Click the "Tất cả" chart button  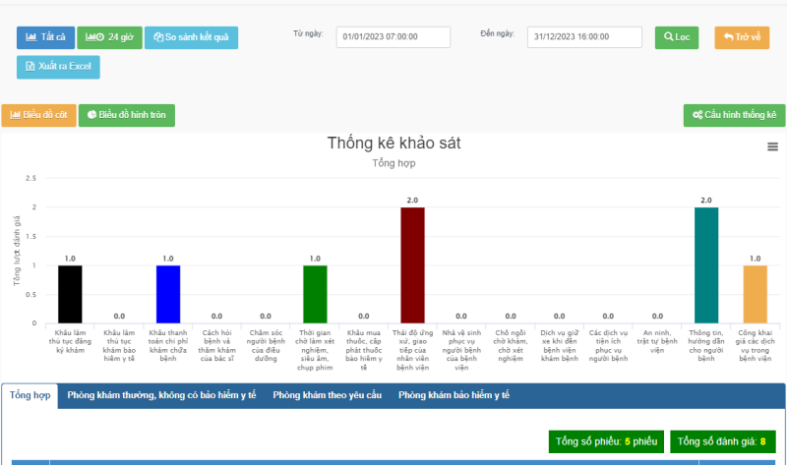click(x=45, y=37)
